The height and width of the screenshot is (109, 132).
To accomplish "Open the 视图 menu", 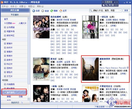I will tap(31, 6).
